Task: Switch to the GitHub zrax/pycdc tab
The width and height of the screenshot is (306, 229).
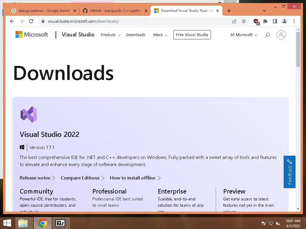Action: (115, 11)
